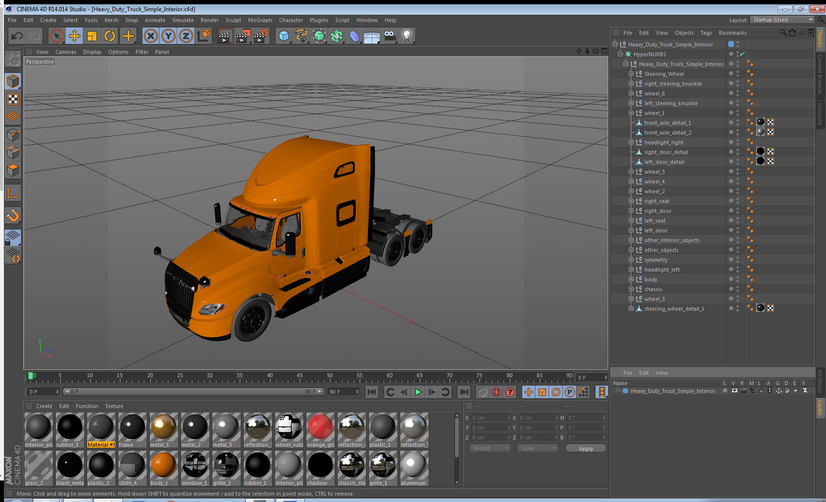The width and height of the screenshot is (826, 502).
Task: Click the Undo arrow icon
Action: pos(17,36)
